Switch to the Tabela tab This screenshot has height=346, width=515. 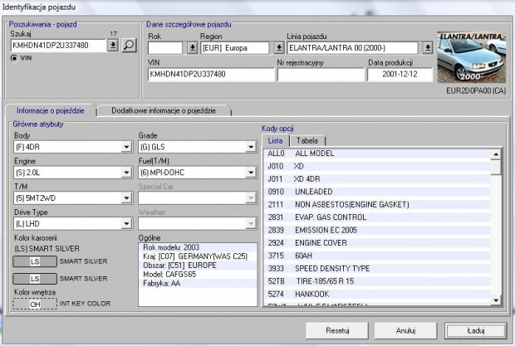coord(307,141)
